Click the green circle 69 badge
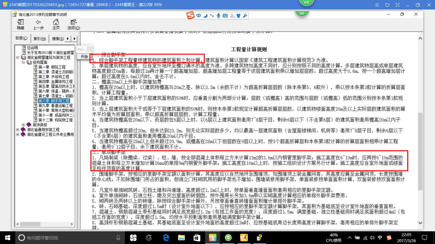The width and height of the screenshot is (435, 244). (x=306, y=2)
